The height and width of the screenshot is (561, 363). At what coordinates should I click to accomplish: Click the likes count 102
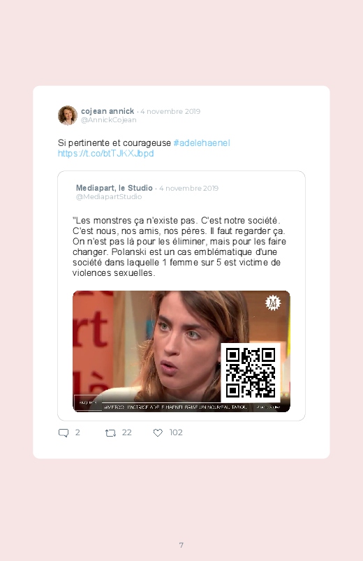coord(176,432)
